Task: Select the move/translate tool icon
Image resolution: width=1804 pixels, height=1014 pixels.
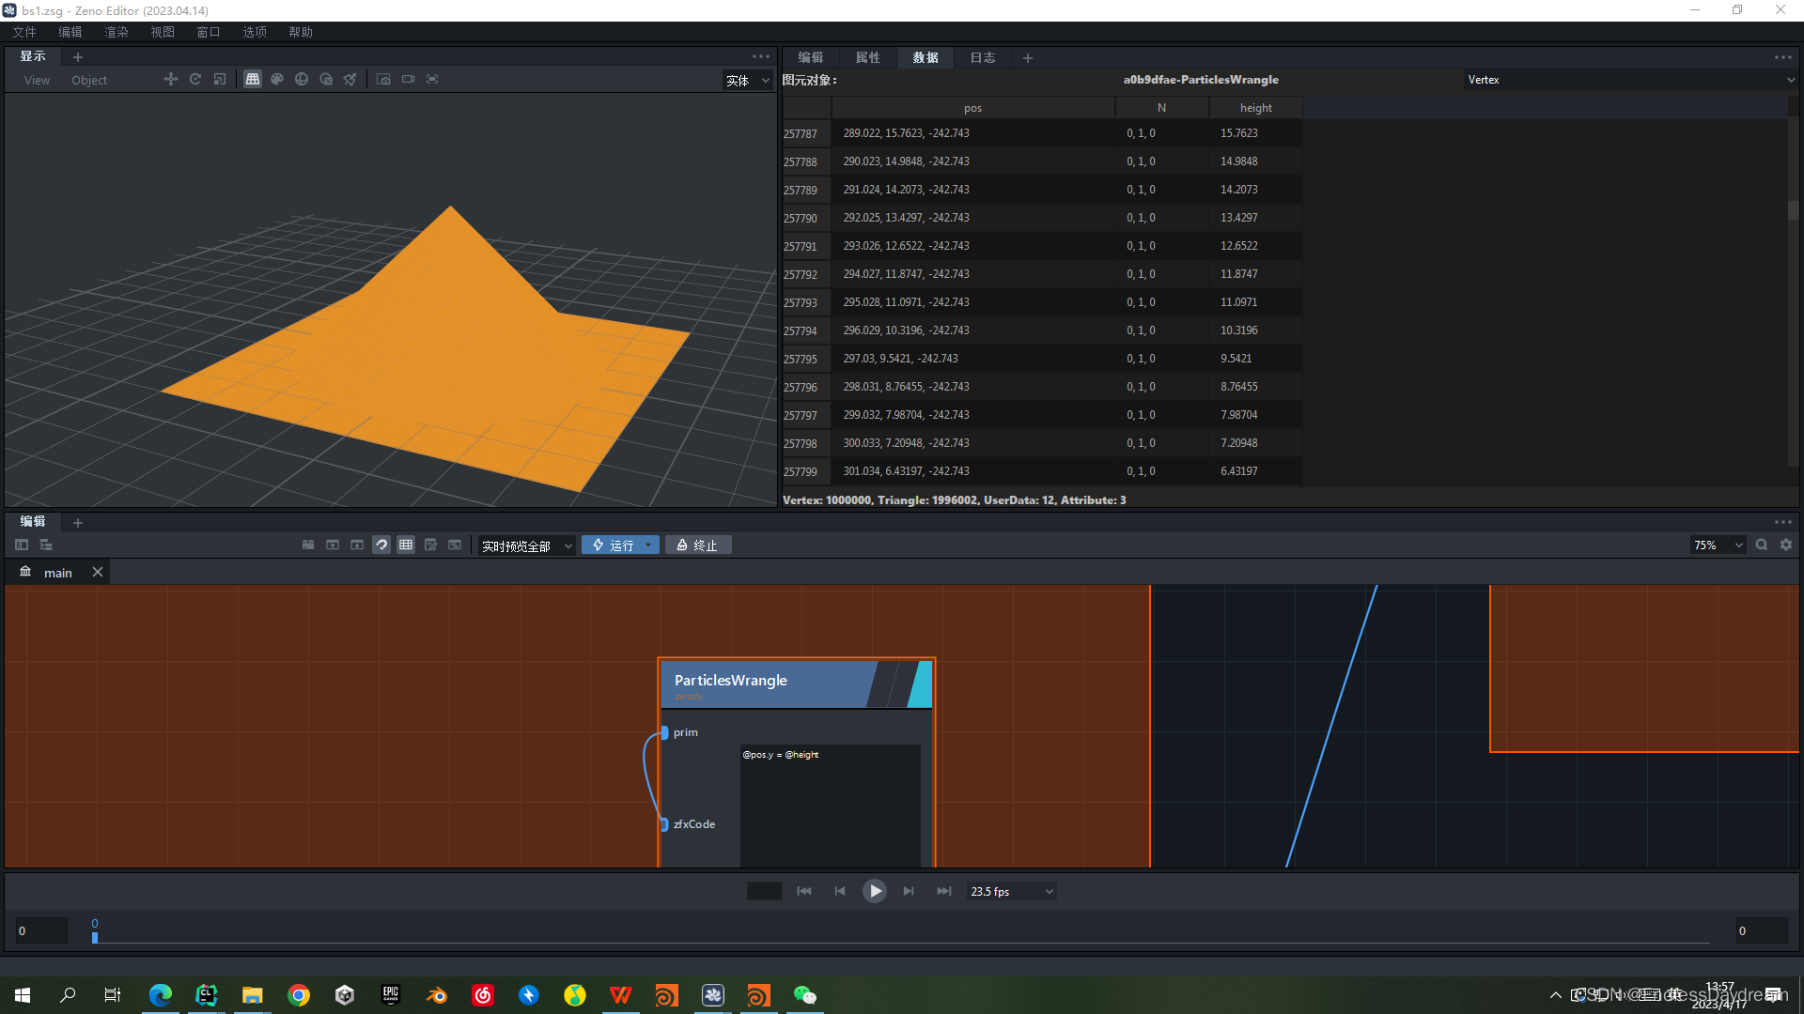Action: 170,80
